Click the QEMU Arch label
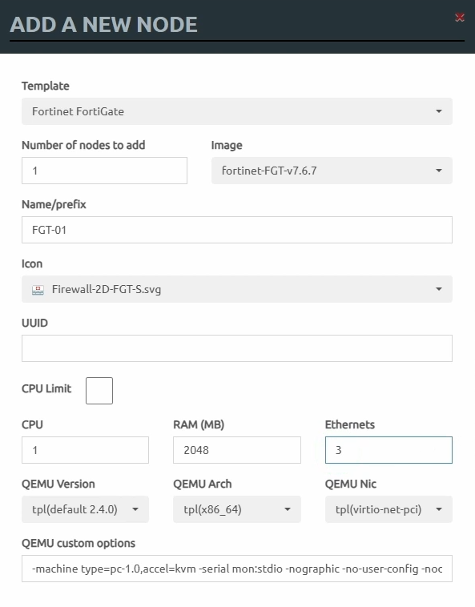The image size is (475, 607). (x=203, y=484)
